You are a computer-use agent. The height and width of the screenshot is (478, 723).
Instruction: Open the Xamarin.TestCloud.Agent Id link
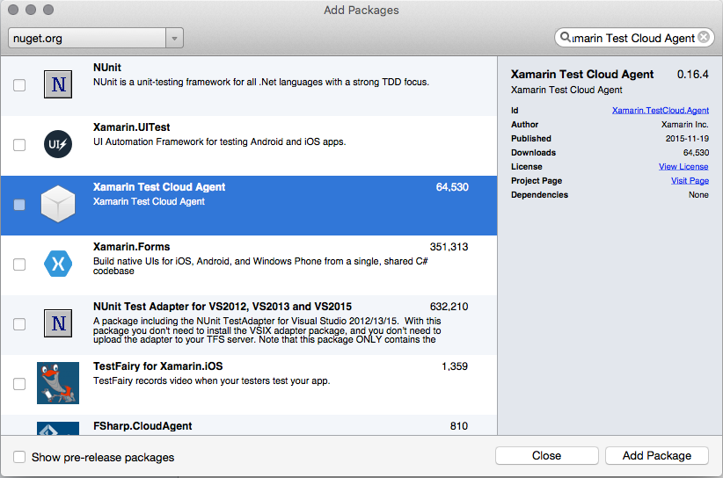(x=661, y=111)
